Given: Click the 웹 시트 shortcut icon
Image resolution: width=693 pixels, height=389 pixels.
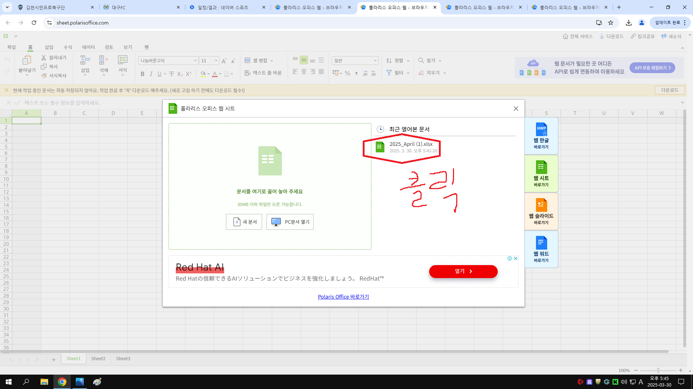Looking at the screenshot, I should click(x=541, y=174).
